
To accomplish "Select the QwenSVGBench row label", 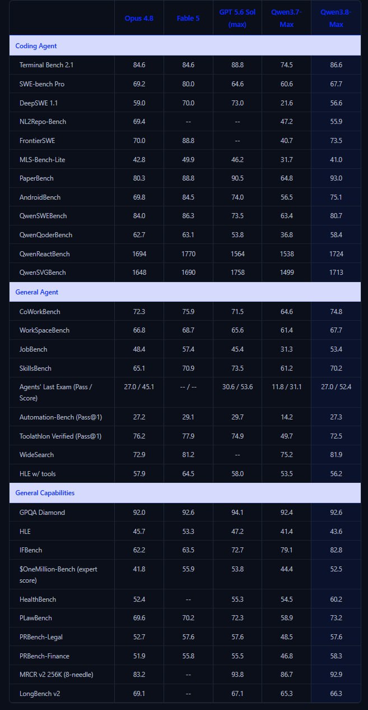I will point(43,273).
